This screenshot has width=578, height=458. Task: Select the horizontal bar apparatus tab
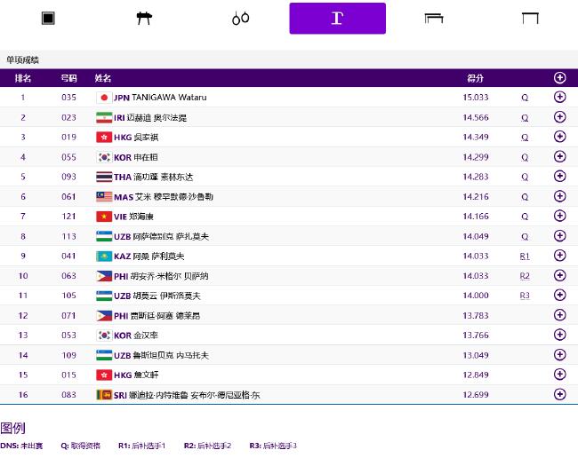pos(530,18)
